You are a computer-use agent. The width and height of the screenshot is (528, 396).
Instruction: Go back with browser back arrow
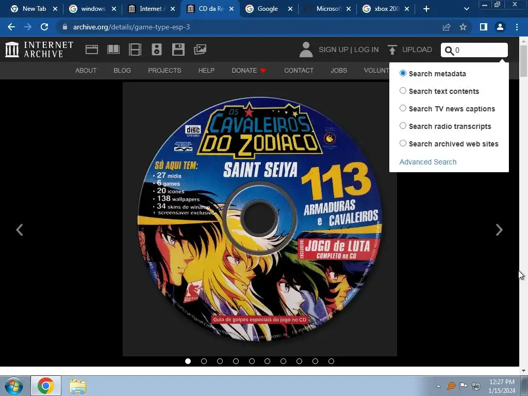click(x=11, y=27)
